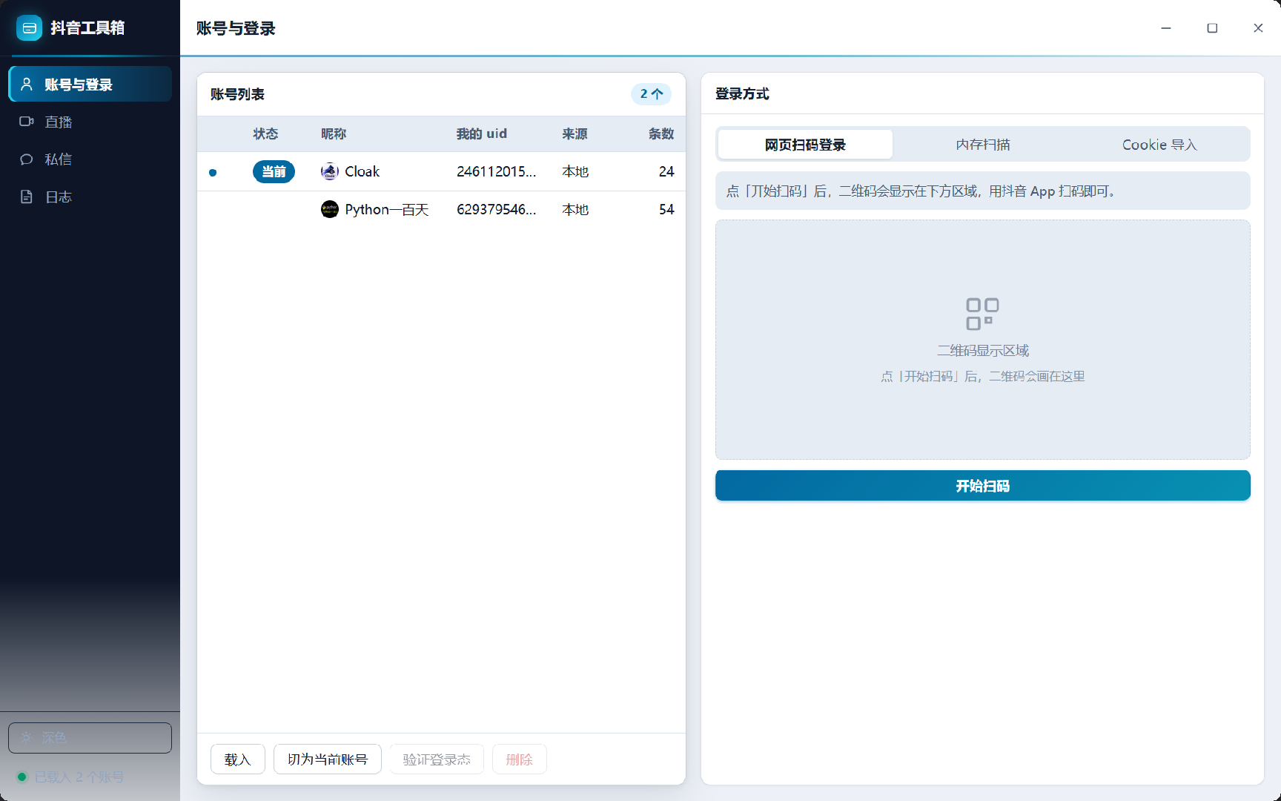The image size is (1281, 801).
Task: Select the Cloak account row nickname
Action: pos(362,171)
